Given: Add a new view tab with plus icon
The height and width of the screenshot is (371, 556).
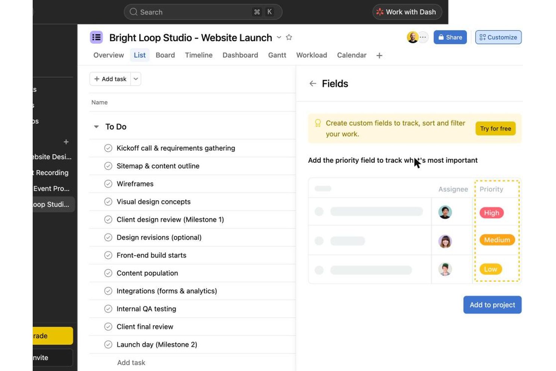Looking at the screenshot, I should click(x=379, y=56).
